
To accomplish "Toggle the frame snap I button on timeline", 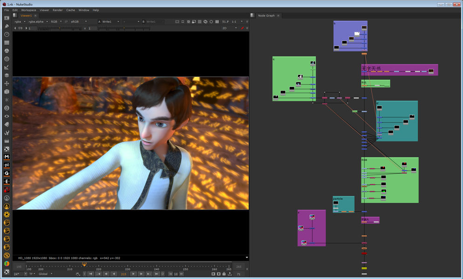I will point(84,274).
